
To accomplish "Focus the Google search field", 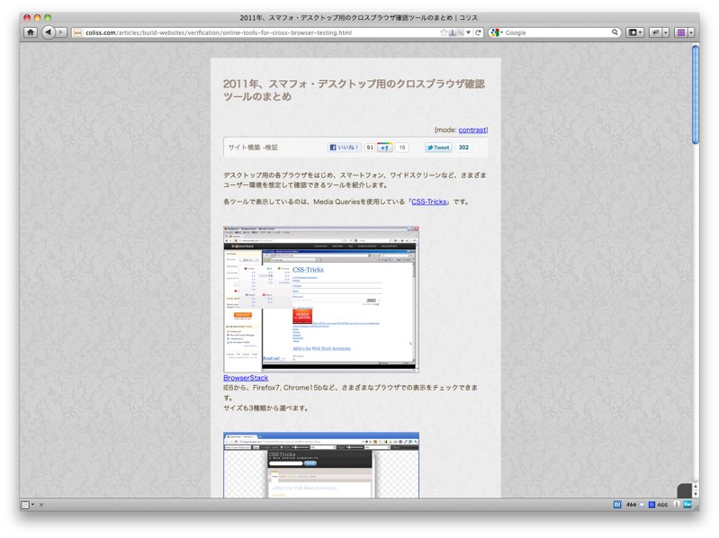I will [557, 32].
